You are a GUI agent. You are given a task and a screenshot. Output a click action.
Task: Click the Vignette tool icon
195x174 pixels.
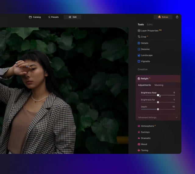pos(139,61)
